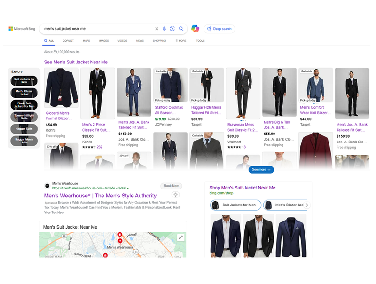Open Men's 2-Piece Classic Fit Suit link

tap(96, 127)
